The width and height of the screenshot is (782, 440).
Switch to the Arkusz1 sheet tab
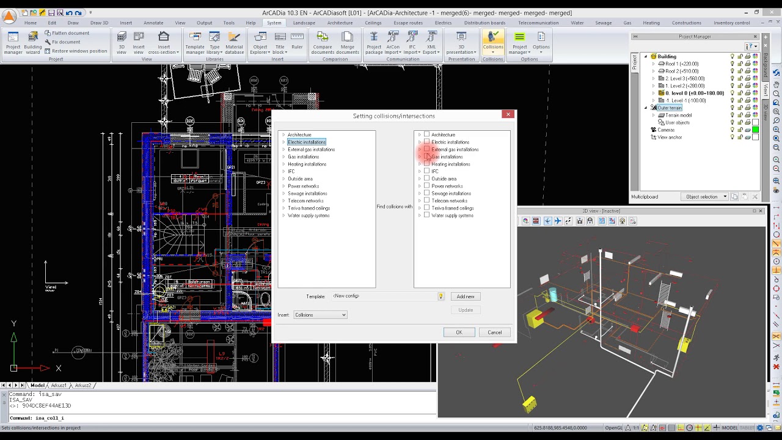click(59, 386)
